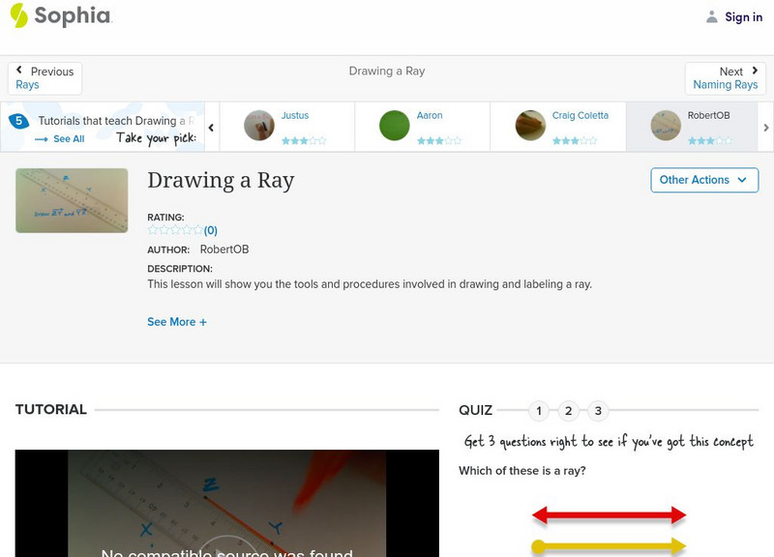Click the right carousel chevron
The width and height of the screenshot is (774, 557).
click(x=765, y=126)
